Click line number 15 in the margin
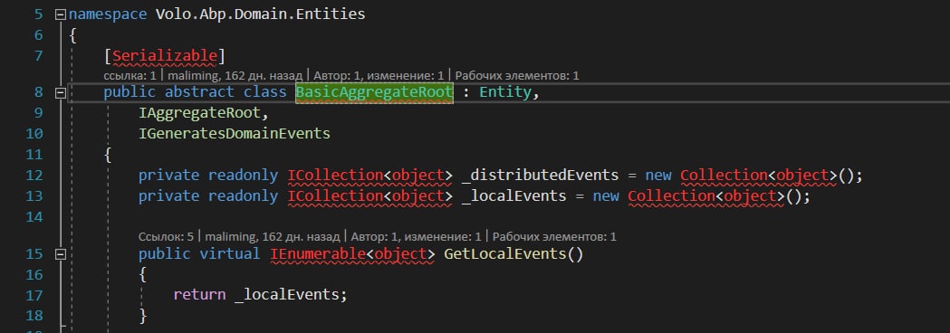Image resolution: width=950 pixels, height=333 pixels. pyautogui.click(x=35, y=254)
